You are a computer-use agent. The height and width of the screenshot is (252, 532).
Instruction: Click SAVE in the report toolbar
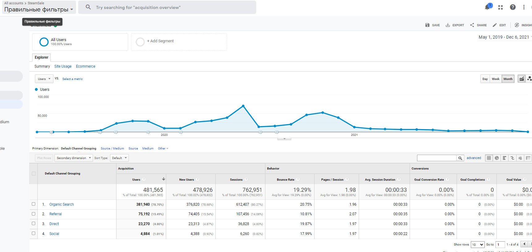point(433,25)
